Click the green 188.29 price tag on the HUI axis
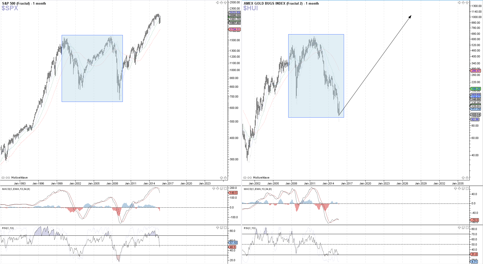 click(x=475, y=89)
